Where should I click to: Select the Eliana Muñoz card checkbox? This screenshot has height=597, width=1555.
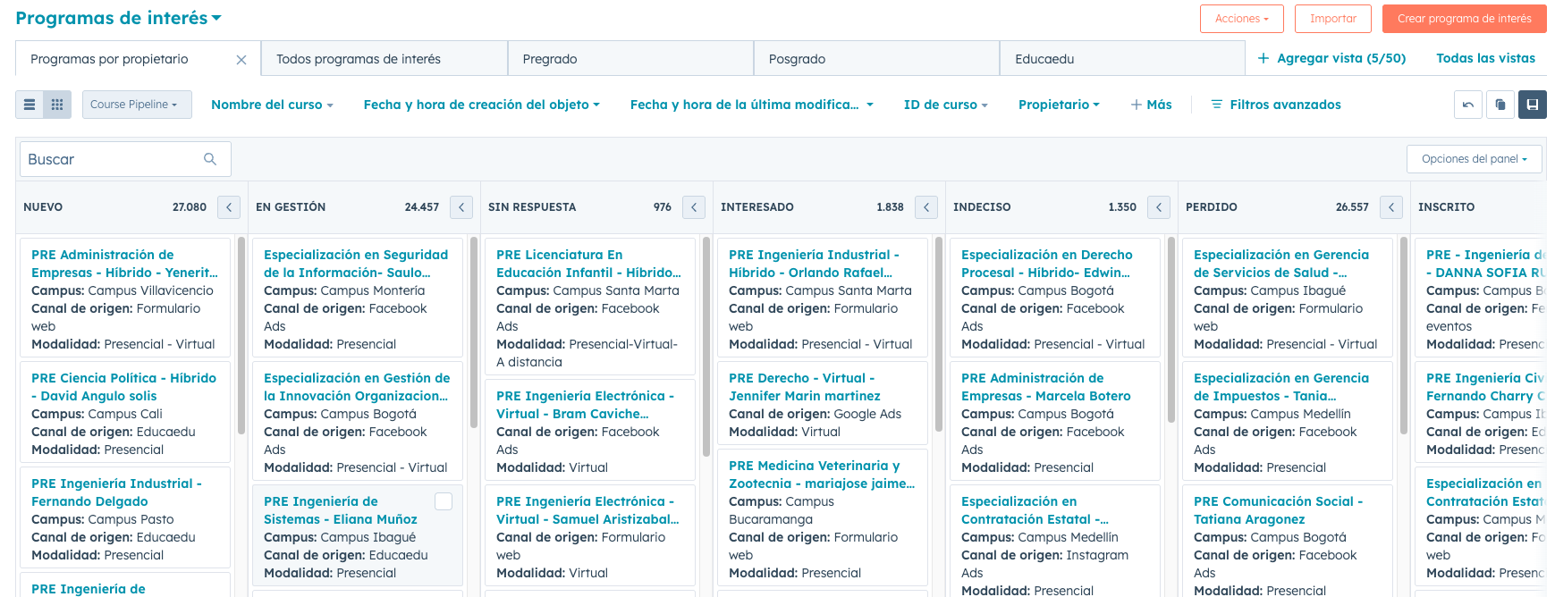click(444, 501)
